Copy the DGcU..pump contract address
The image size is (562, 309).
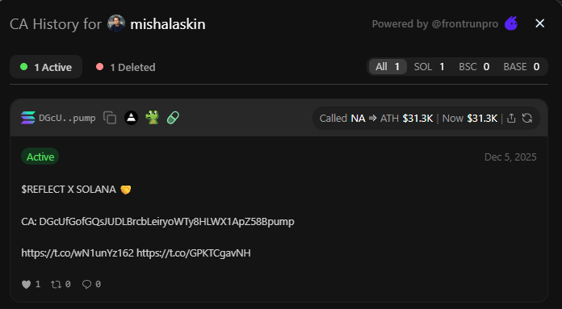(110, 118)
